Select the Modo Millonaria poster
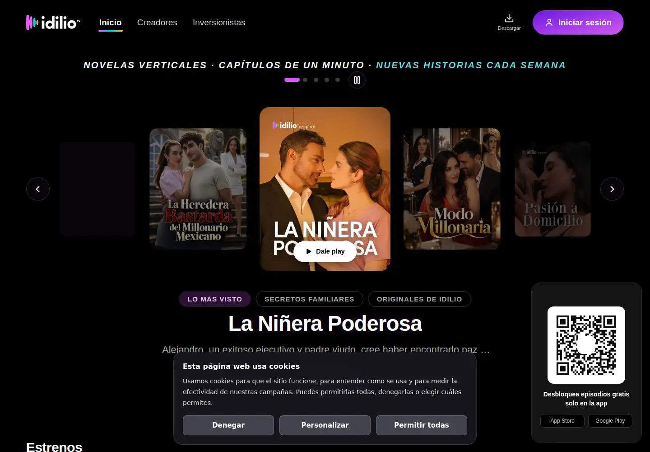Screen dimensions: 650x452 point(452,189)
